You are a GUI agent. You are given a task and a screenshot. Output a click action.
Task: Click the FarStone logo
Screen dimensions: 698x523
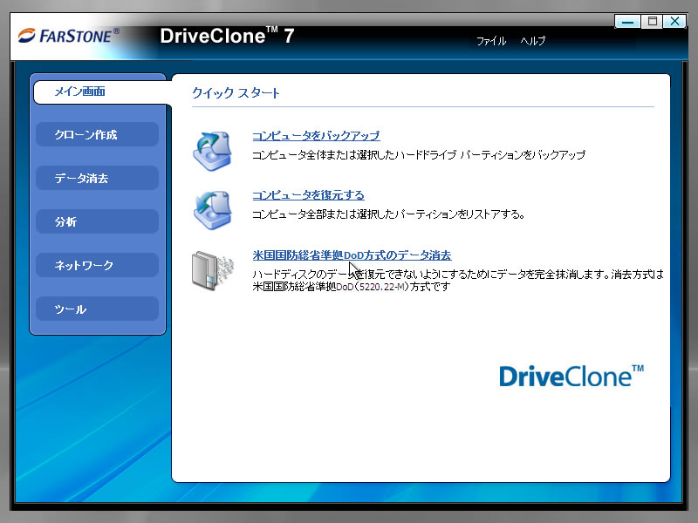coord(69,36)
